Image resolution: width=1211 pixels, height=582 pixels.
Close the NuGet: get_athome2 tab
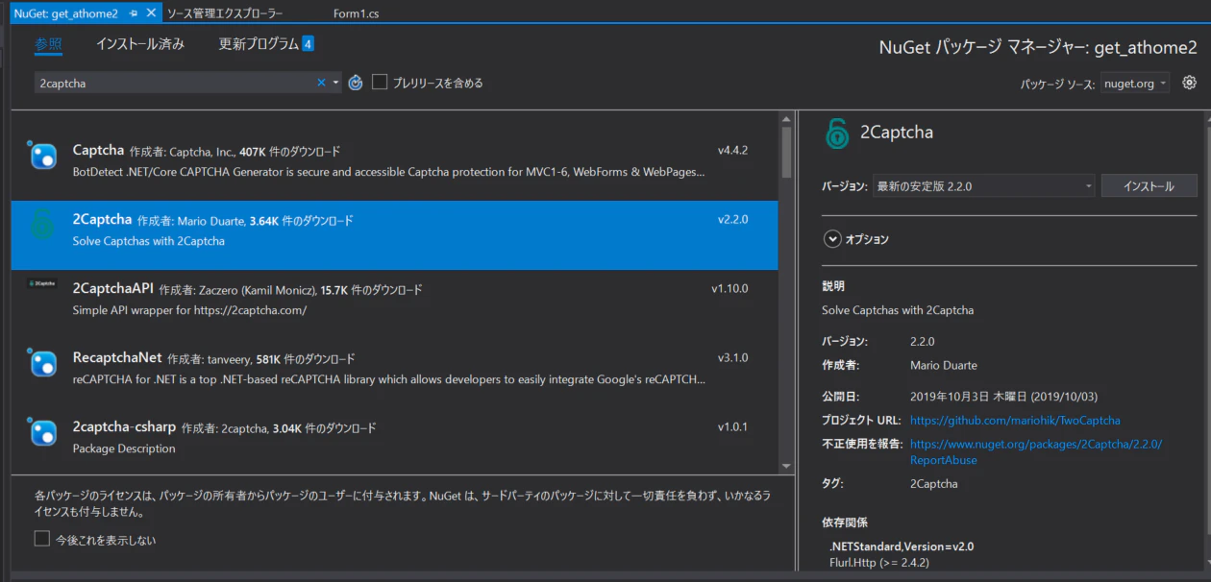(x=152, y=13)
